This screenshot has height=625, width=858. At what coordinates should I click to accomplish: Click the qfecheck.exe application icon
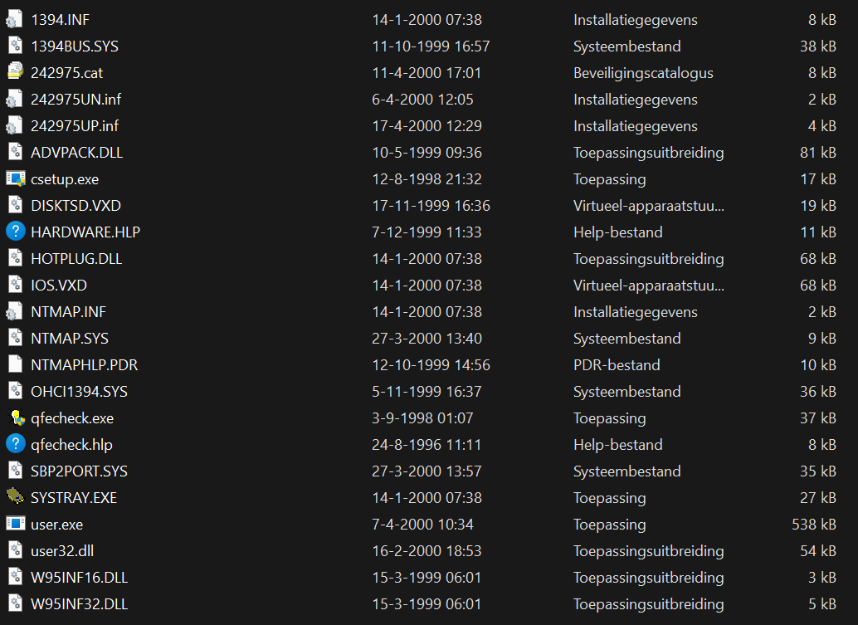16,417
